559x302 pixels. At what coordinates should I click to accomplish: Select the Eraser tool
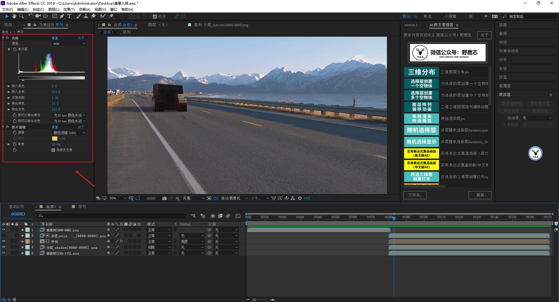click(x=93, y=16)
